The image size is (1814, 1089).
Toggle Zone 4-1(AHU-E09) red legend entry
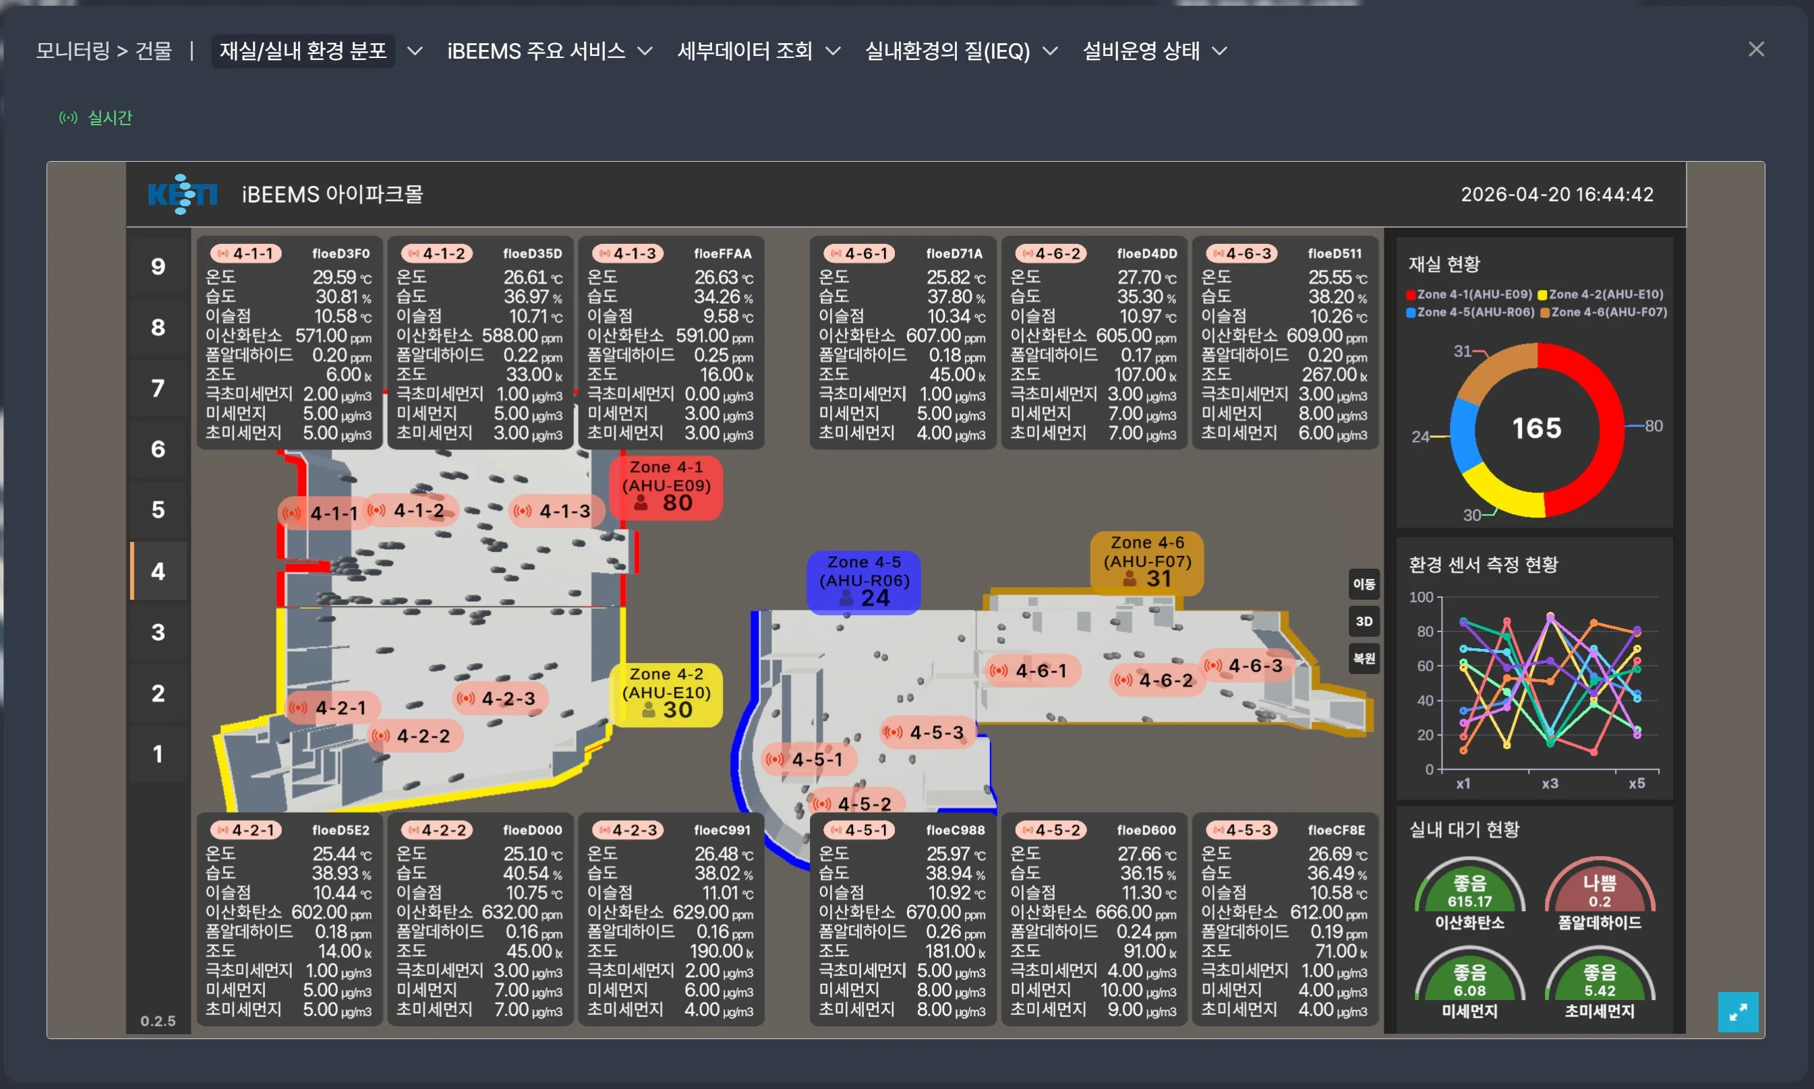[x=1469, y=294]
